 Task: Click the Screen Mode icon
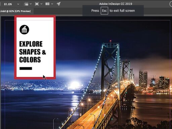[x=37, y=4]
